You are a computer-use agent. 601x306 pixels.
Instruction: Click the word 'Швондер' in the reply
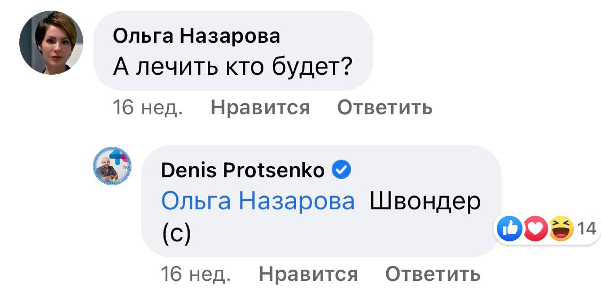point(425,201)
